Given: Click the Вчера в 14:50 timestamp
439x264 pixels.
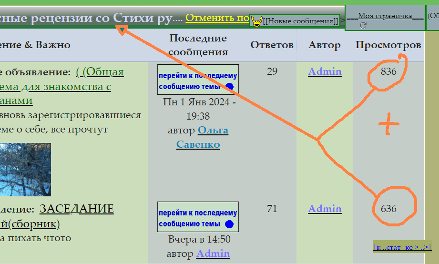Looking at the screenshot, I should tap(199, 239).
